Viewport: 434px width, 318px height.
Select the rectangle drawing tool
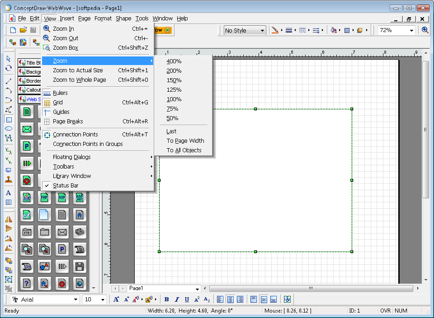coord(9,120)
